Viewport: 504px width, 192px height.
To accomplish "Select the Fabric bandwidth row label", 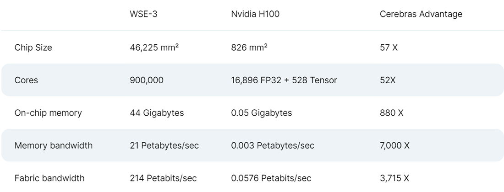I will pos(49,178).
